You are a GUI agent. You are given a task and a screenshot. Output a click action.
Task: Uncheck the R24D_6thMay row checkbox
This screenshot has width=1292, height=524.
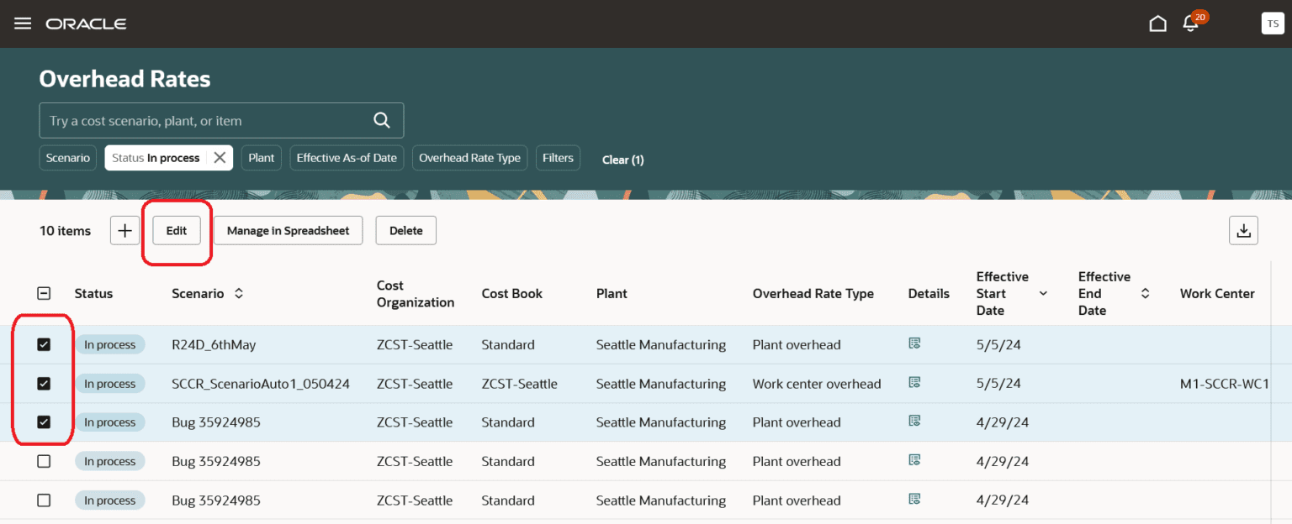tap(43, 344)
